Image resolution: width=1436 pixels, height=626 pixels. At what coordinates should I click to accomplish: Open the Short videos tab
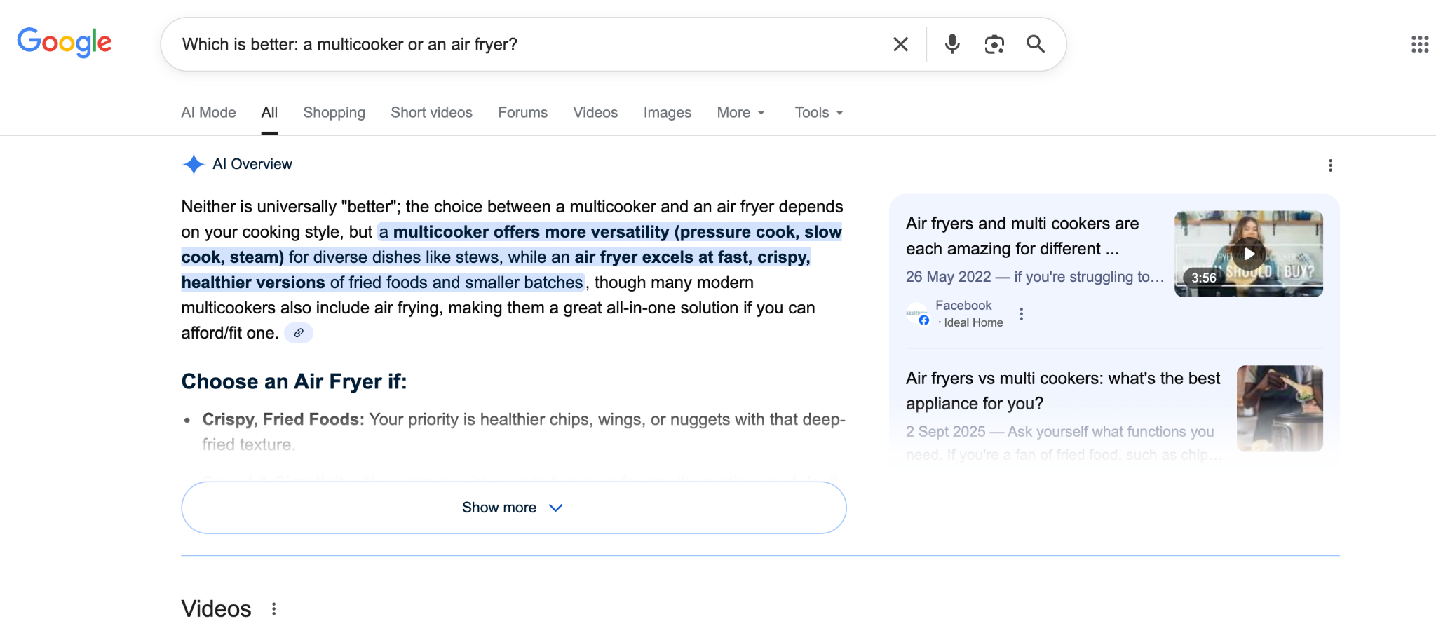[431, 112]
